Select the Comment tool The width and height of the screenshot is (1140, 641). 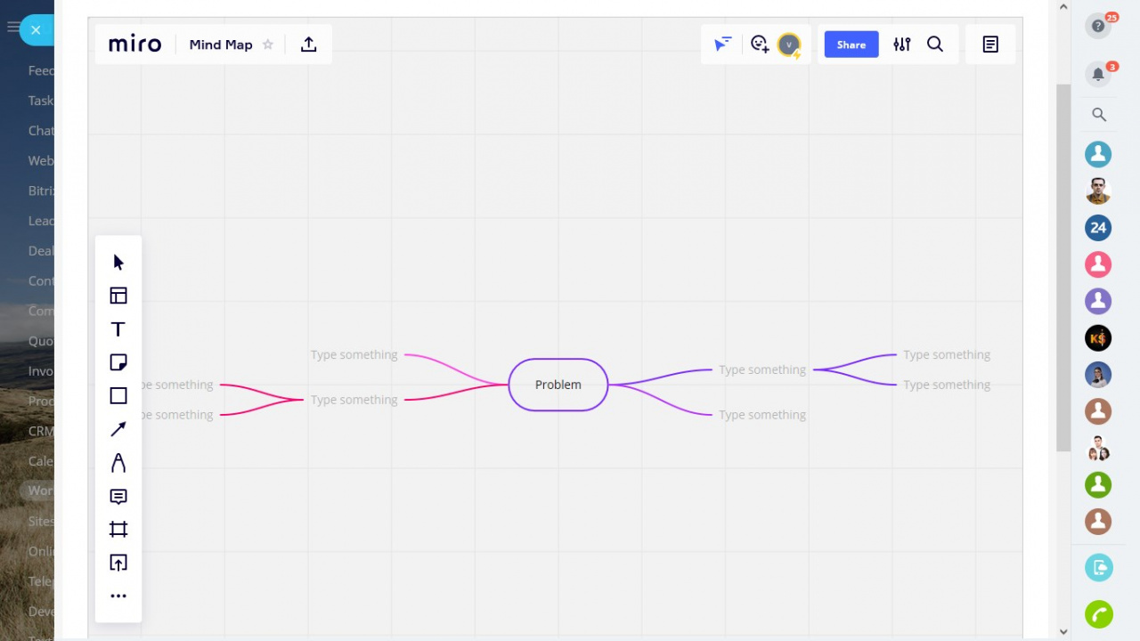tap(118, 497)
